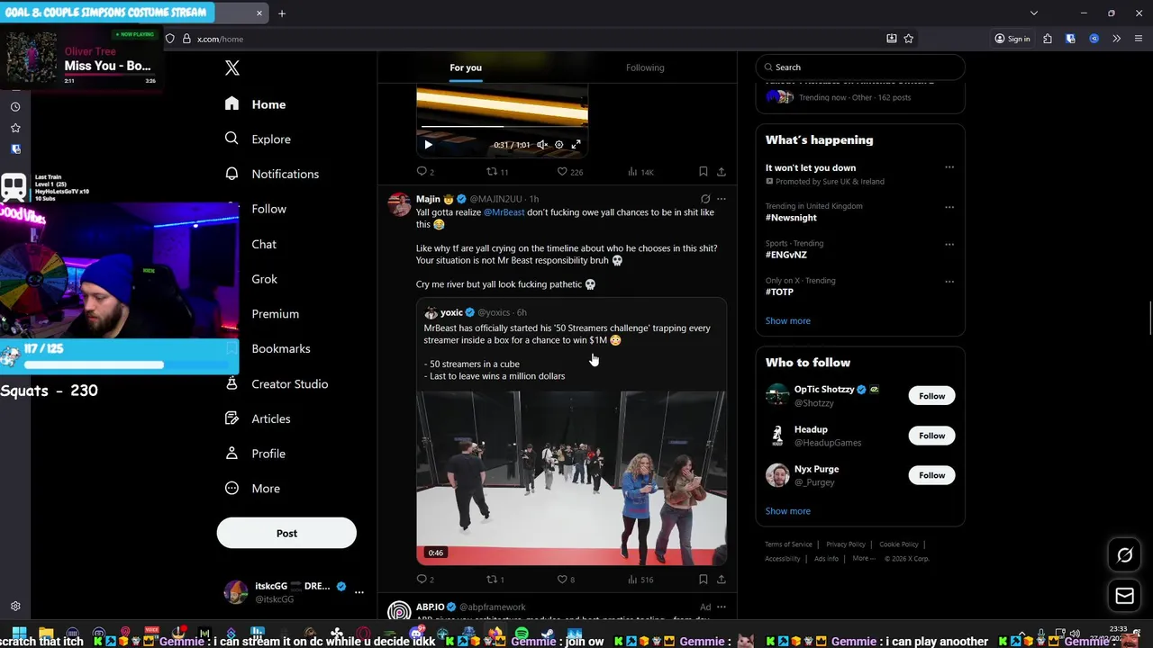Follow Nyx Purge
1153x648 pixels.
click(x=931, y=475)
